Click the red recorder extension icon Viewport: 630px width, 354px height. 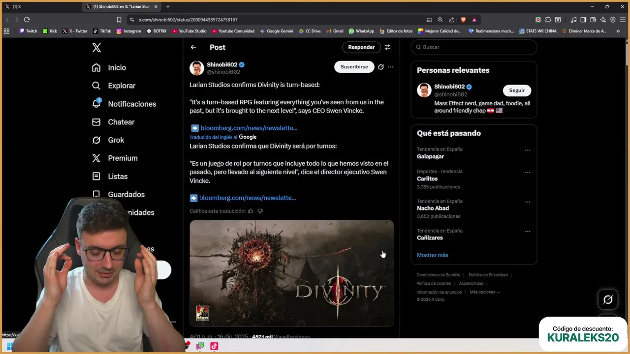(538, 20)
